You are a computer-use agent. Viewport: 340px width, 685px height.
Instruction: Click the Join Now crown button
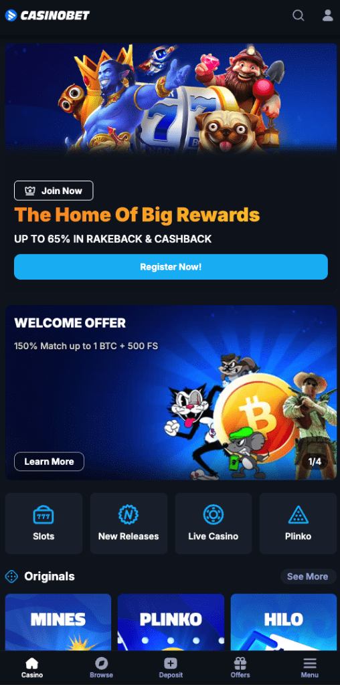coord(54,191)
